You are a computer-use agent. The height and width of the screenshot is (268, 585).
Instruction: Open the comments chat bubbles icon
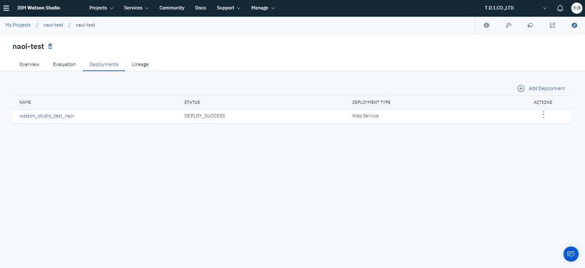click(530, 25)
